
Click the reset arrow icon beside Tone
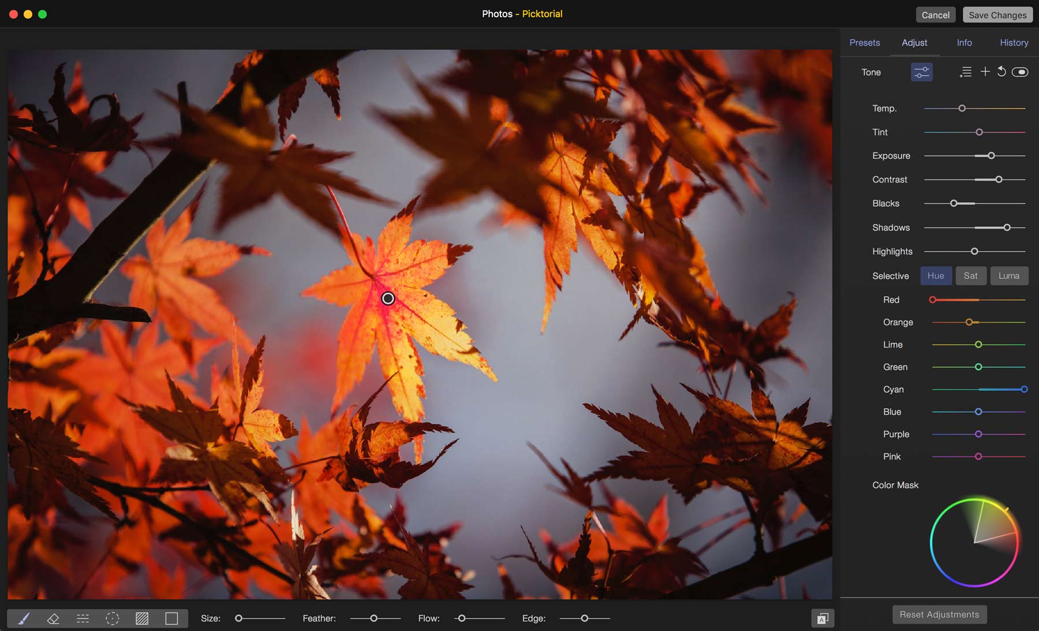click(1001, 72)
